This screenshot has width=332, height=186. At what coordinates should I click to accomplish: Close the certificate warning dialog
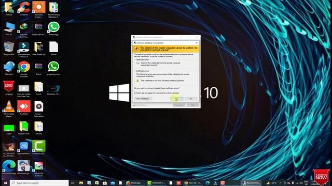coord(197,43)
